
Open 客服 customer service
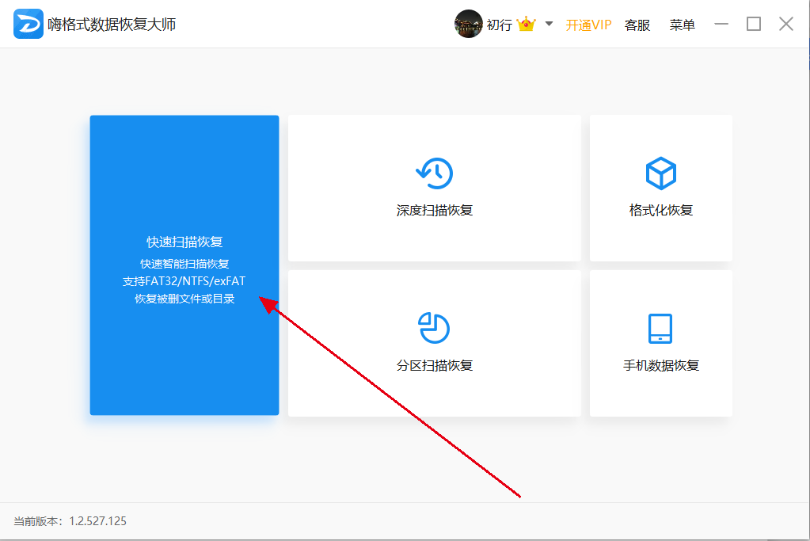[x=637, y=25]
